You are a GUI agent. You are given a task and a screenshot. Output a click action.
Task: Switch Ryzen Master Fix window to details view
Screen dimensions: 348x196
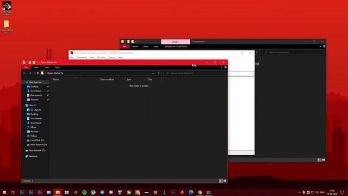220,181
